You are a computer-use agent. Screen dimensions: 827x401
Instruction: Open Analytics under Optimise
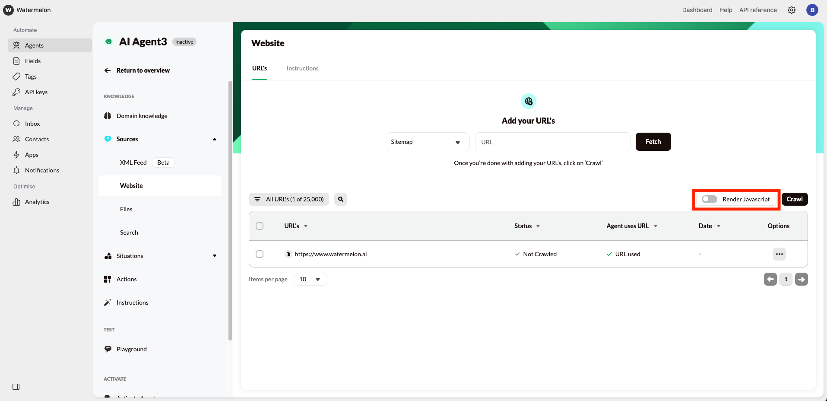[37, 201]
